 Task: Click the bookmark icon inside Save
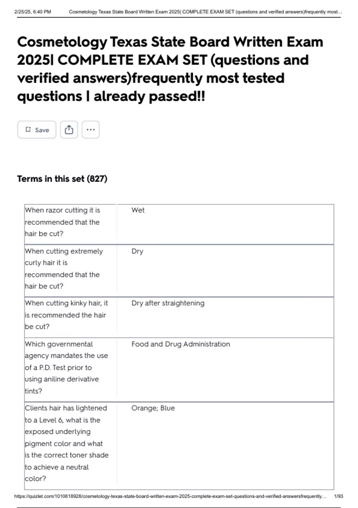[28, 129]
